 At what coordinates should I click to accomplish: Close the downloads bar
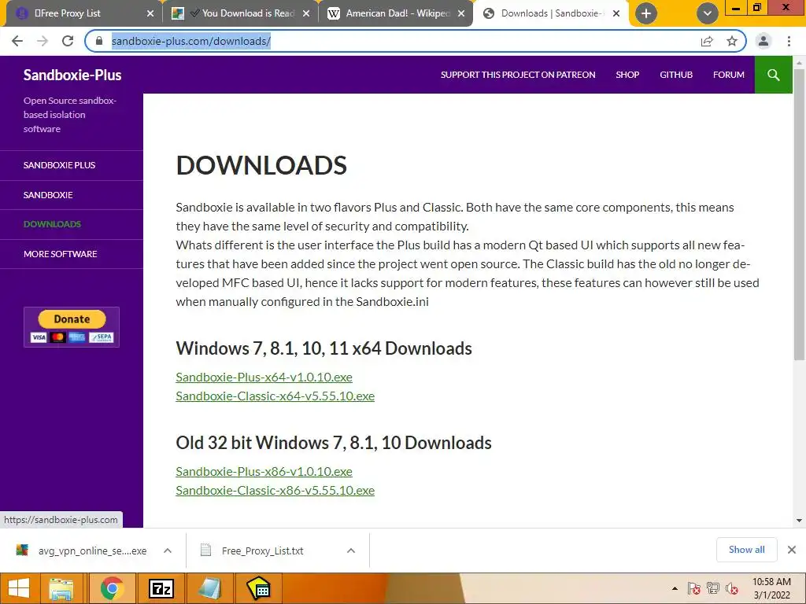[792, 550]
